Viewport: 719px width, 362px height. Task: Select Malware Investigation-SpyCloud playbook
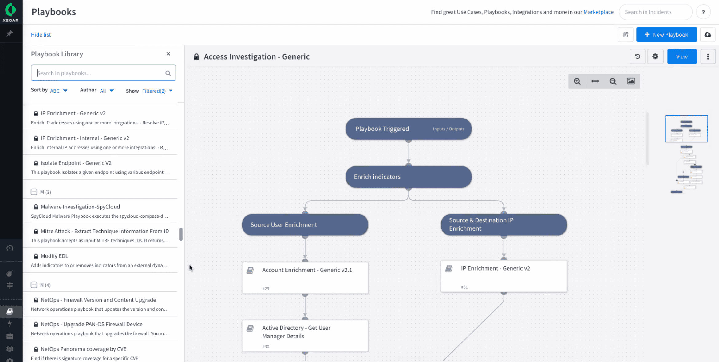[80, 207]
